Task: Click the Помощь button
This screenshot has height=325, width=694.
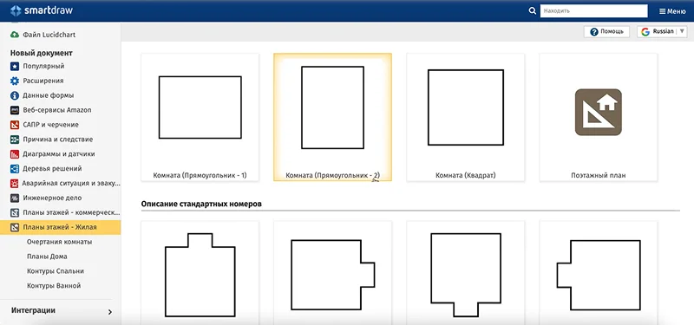Action: 606,32
